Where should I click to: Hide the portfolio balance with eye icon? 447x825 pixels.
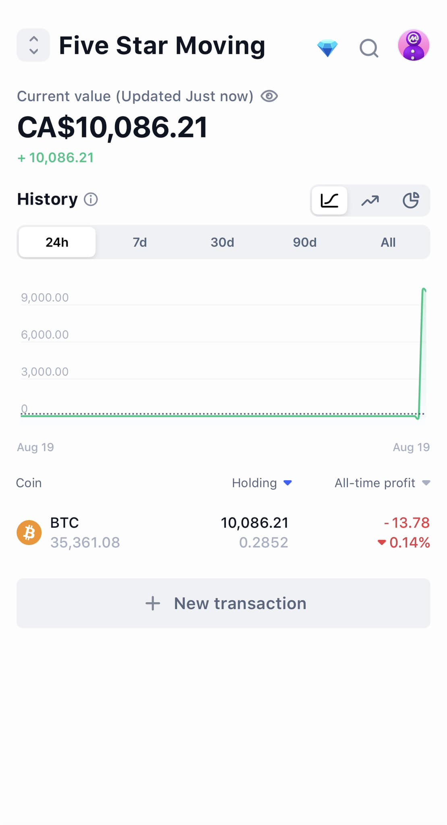click(269, 96)
